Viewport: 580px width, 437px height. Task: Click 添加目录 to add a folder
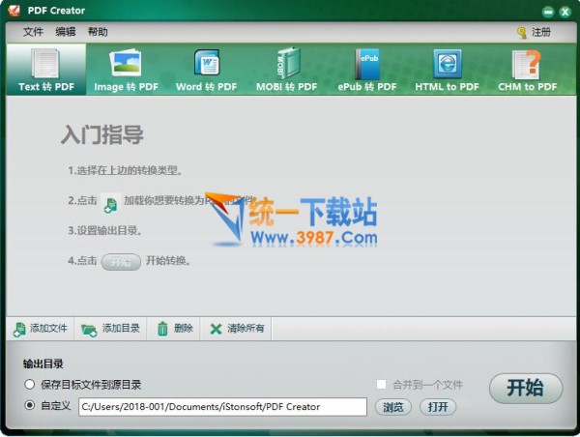(x=111, y=329)
